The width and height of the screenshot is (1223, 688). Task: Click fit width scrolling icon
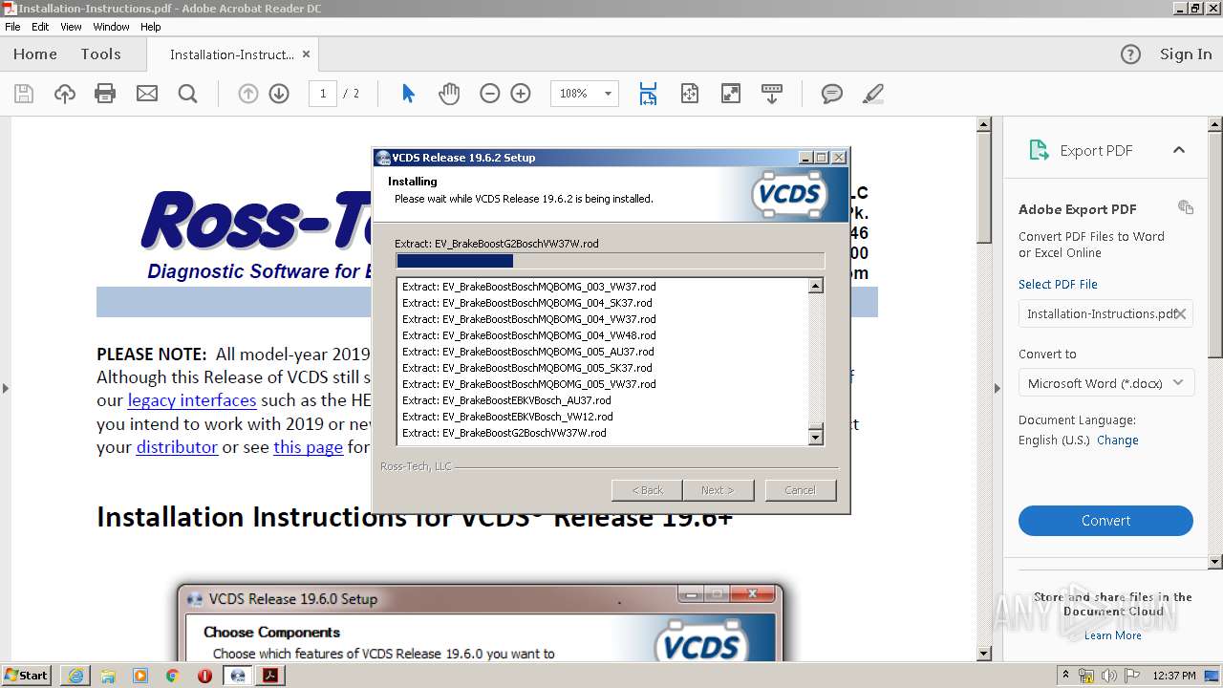pos(648,94)
